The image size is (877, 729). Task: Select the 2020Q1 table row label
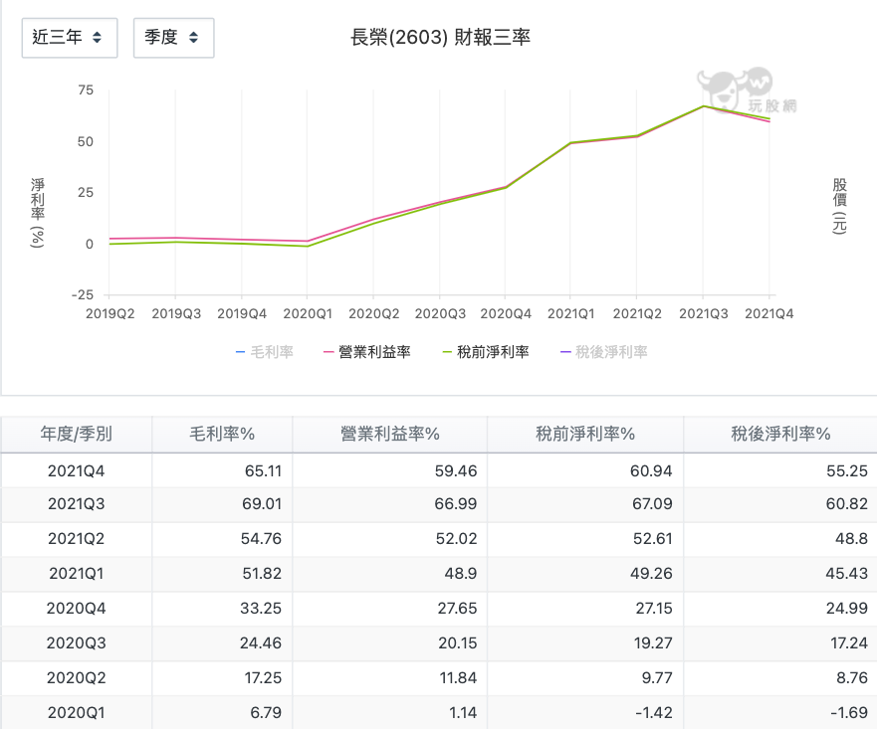[x=76, y=712]
